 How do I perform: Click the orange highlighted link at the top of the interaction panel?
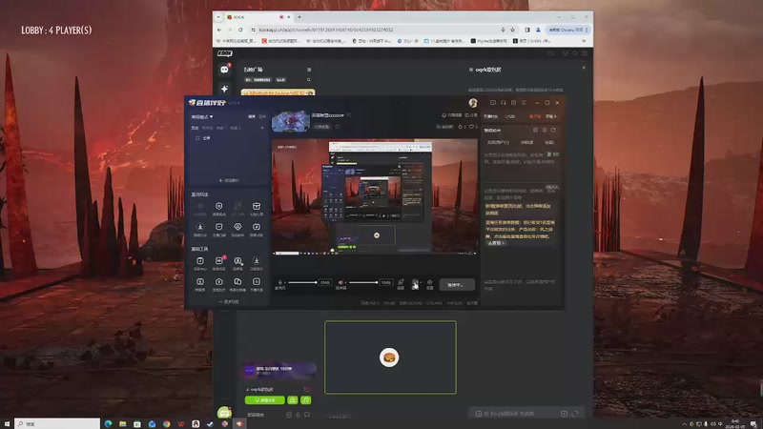click(x=535, y=116)
